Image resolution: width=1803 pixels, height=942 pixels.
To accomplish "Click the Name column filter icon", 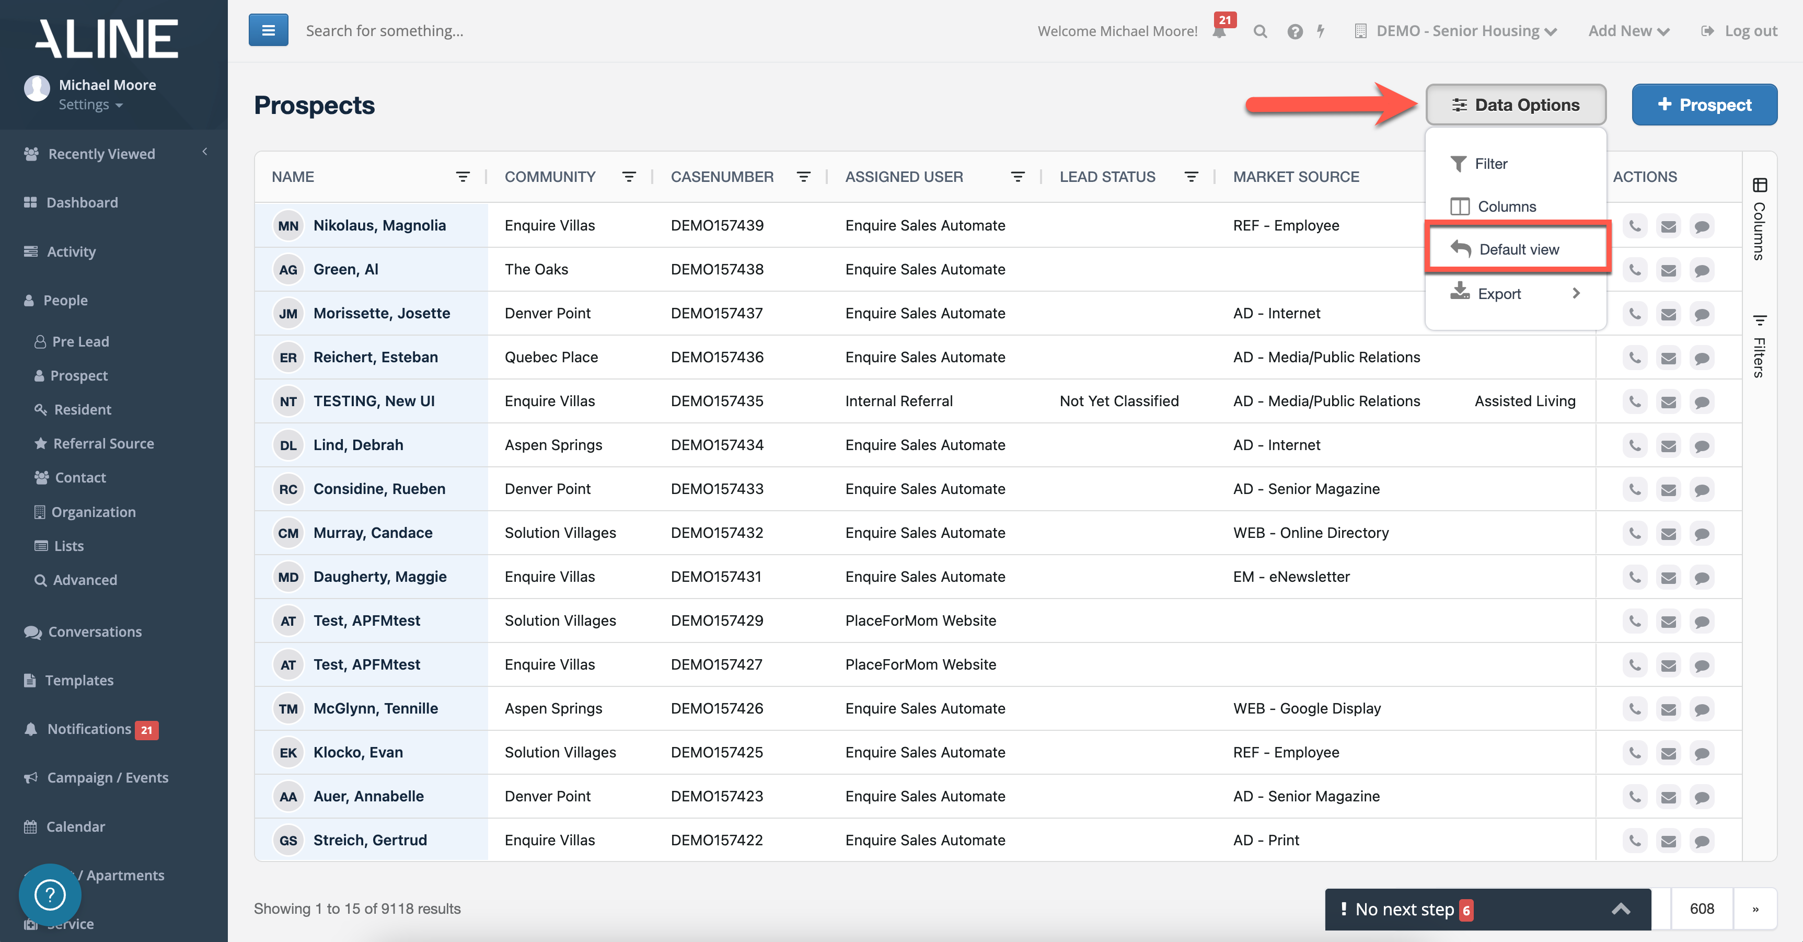I will pos(463,177).
